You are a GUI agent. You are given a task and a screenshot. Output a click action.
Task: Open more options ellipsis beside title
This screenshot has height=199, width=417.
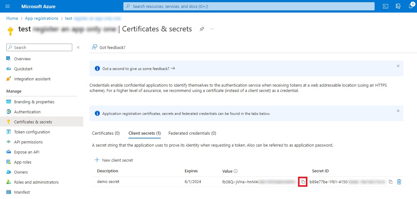pyautogui.click(x=212, y=29)
